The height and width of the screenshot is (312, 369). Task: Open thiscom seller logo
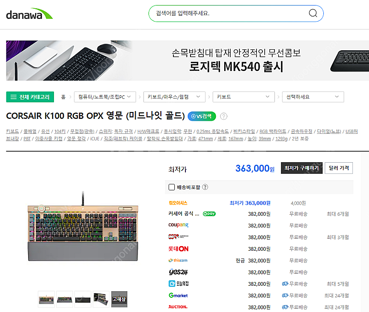pos(178,260)
